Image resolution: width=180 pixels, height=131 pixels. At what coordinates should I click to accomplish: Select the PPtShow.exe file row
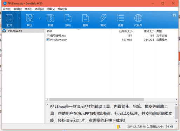point(112,40)
